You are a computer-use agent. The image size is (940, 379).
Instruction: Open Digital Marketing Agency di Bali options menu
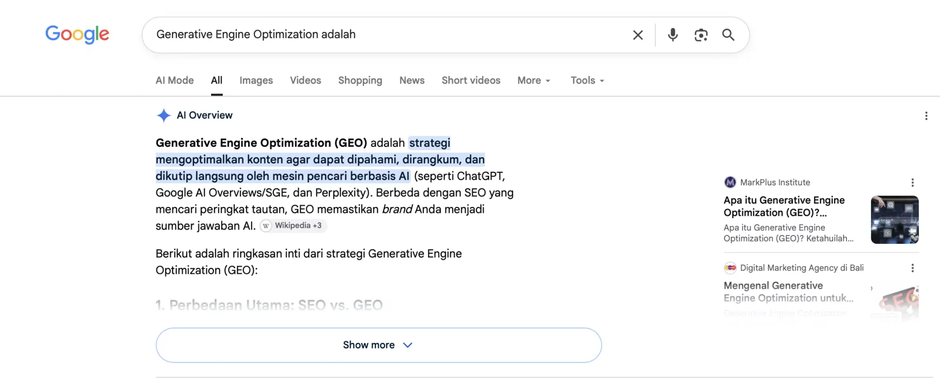coord(912,268)
